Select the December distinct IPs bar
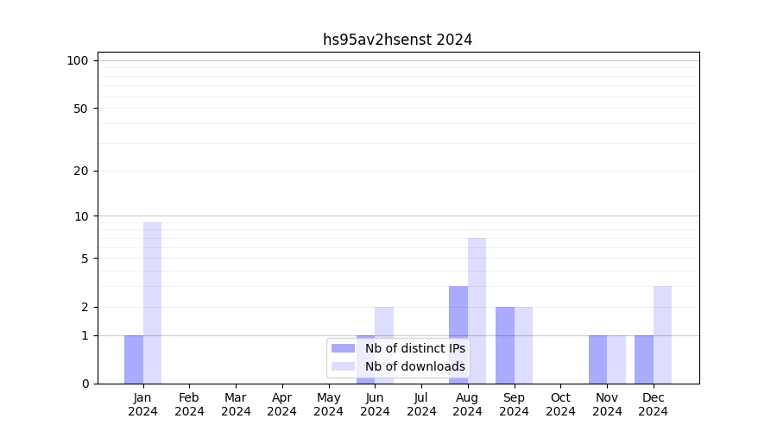This screenshot has height=431, width=777. [x=644, y=359]
